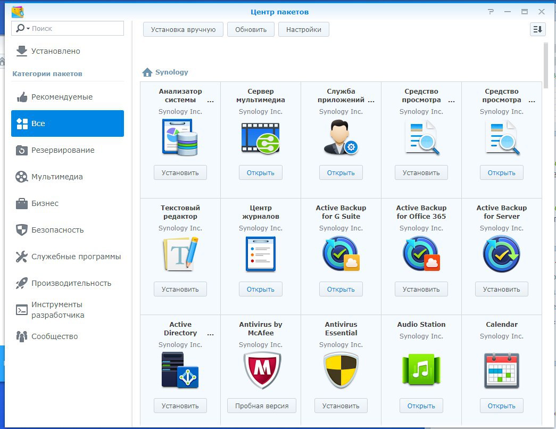Screen dimensions: 556x429
Task: Open Сервер мультимедиа package
Action: point(260,172)
